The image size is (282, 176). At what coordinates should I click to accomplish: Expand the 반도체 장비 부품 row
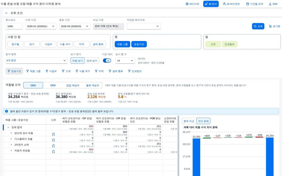coord(11,133)
